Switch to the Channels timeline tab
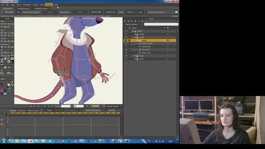 (x=13, y=111)
